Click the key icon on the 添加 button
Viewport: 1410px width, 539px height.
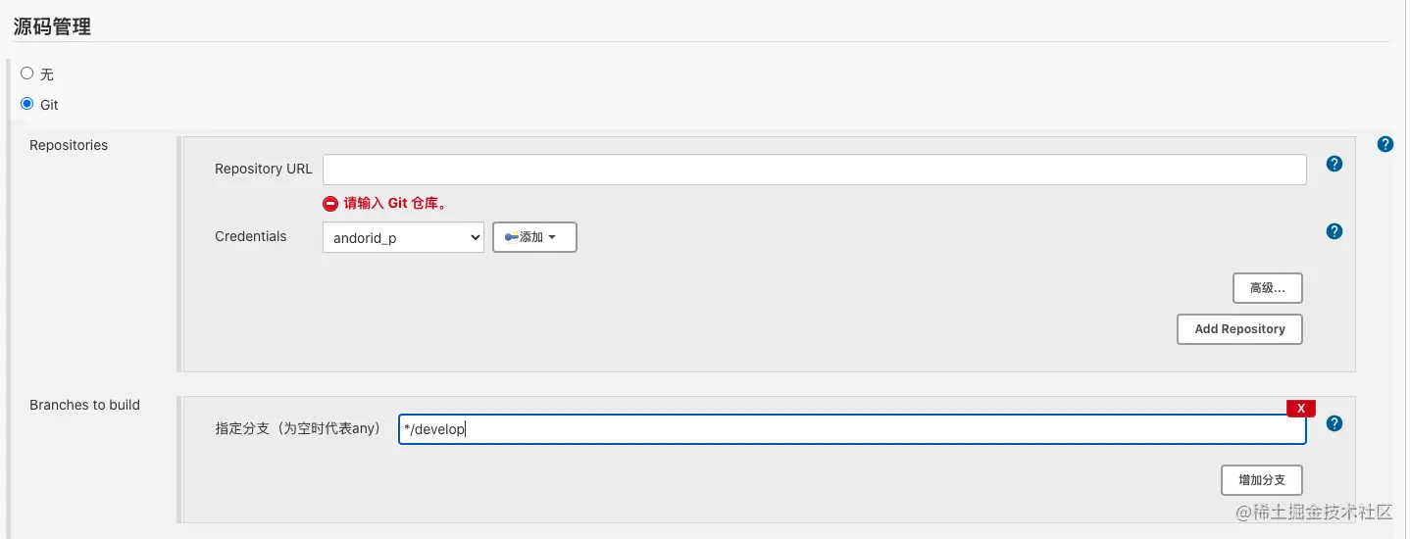[511, 237]
